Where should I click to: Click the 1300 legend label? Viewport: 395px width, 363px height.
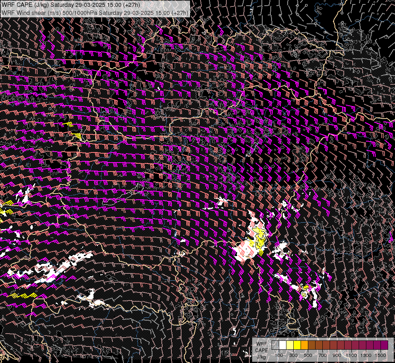click(x=366, y=355)
